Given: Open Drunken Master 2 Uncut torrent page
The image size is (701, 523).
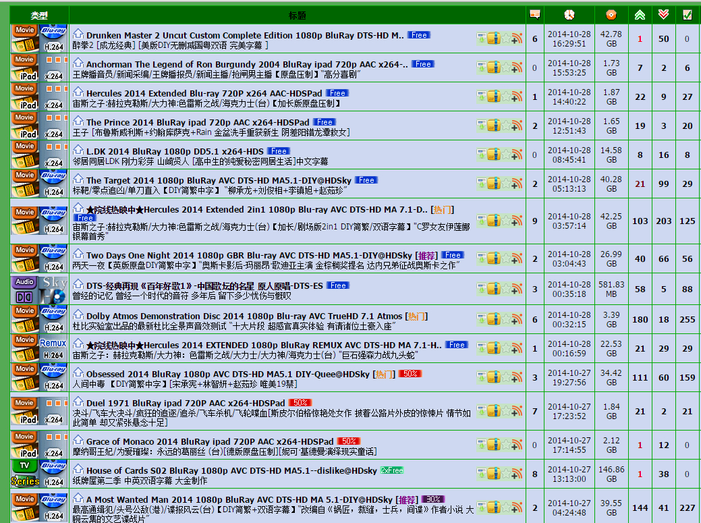Looking at the screenshot, I should [245, 35].
